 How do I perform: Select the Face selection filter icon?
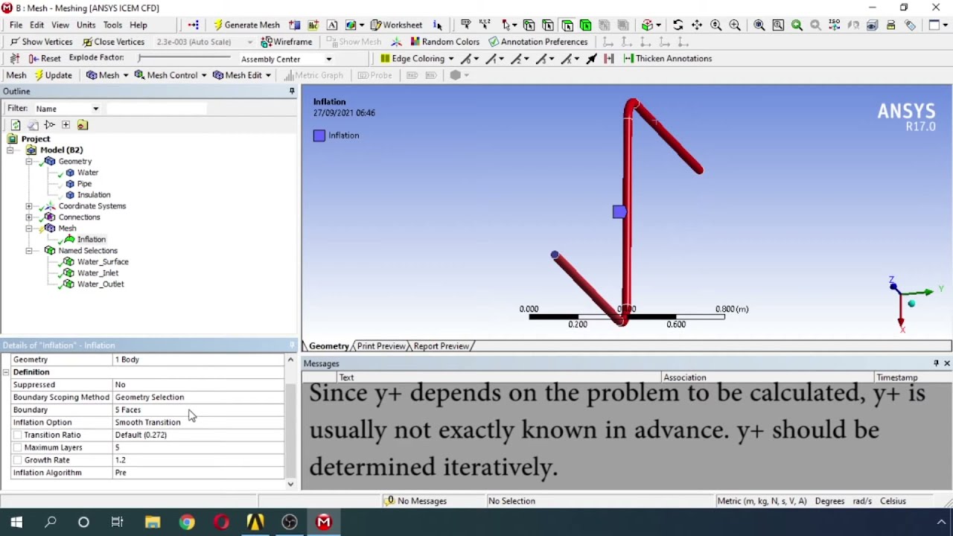tap(567, 25)
